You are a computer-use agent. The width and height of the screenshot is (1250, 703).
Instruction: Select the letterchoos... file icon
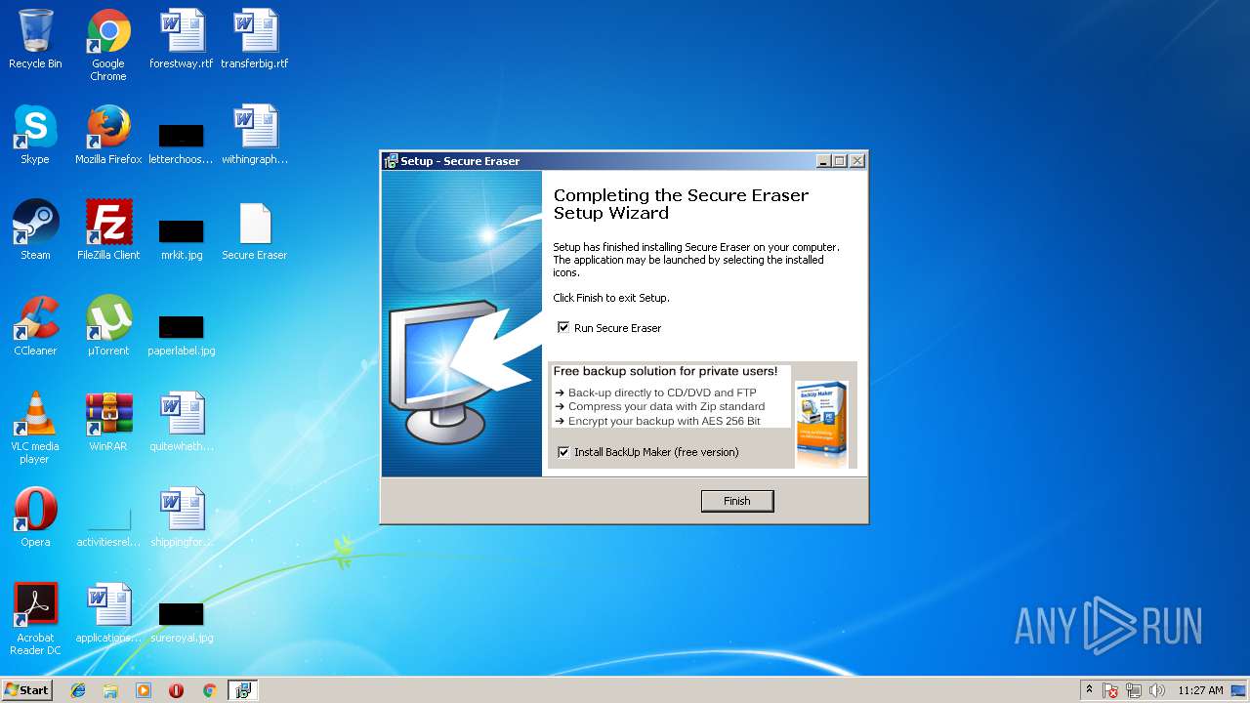tap(182, 142)
